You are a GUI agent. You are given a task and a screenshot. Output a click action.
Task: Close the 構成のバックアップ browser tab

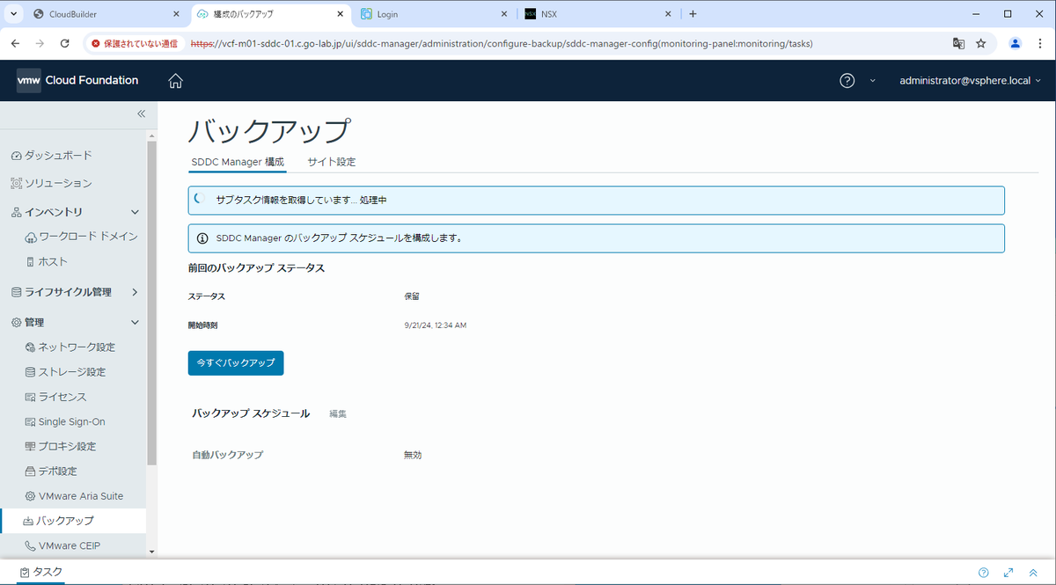click(341, 14)
